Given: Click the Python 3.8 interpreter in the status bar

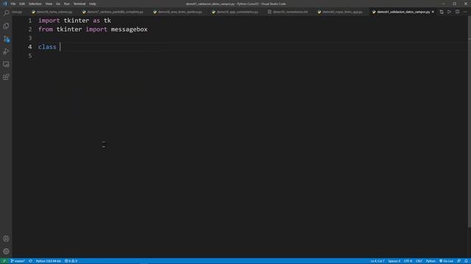Looking at the screenshot, I should 48,261.
